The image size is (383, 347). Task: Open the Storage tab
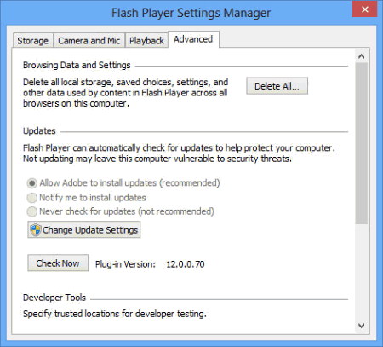coord(33,41)
